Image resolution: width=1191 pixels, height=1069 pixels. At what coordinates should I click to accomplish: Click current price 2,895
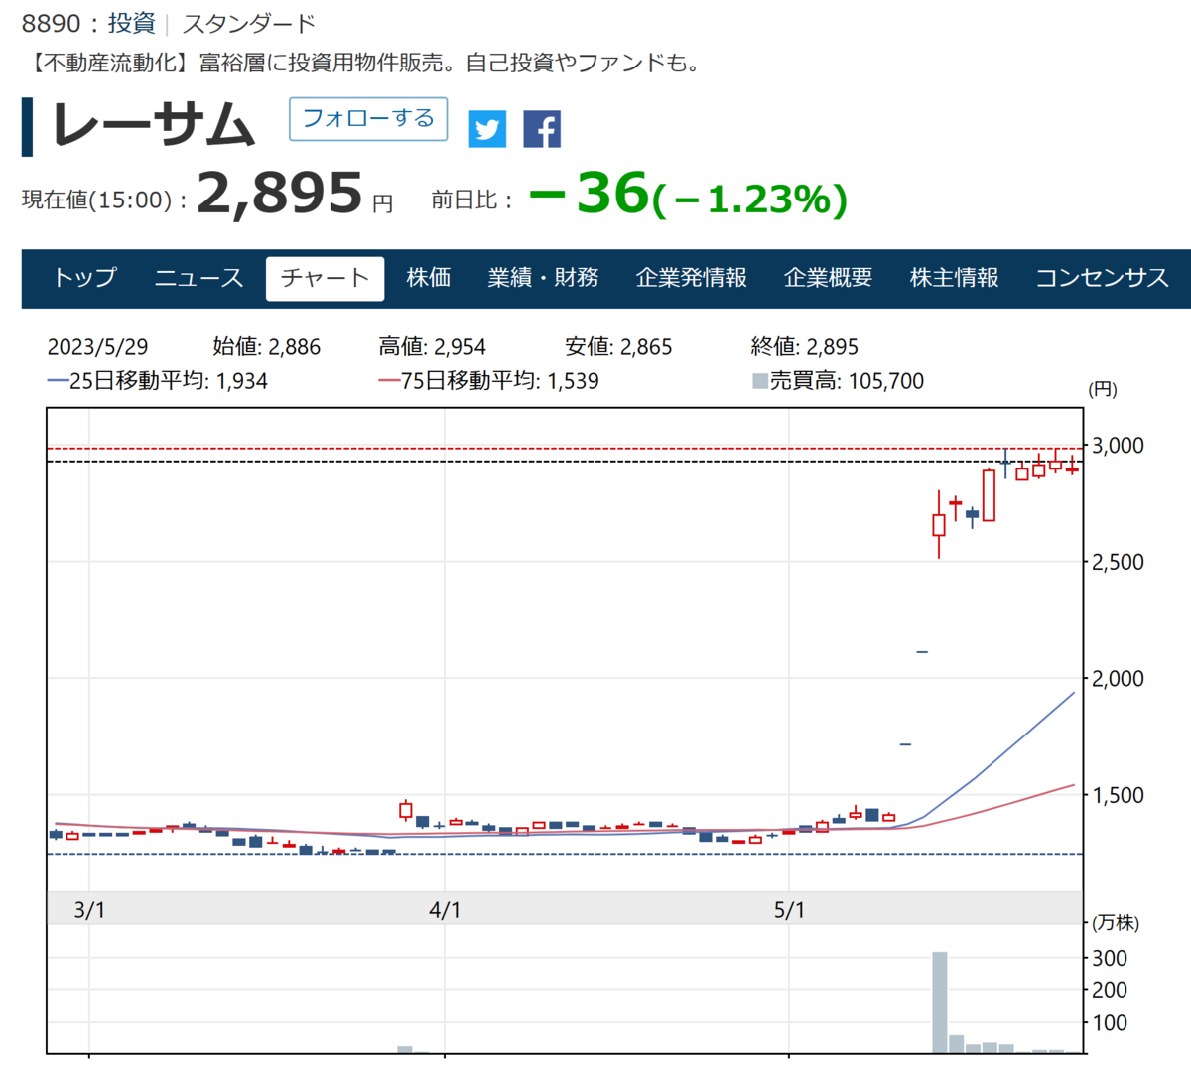coord(280,193)
